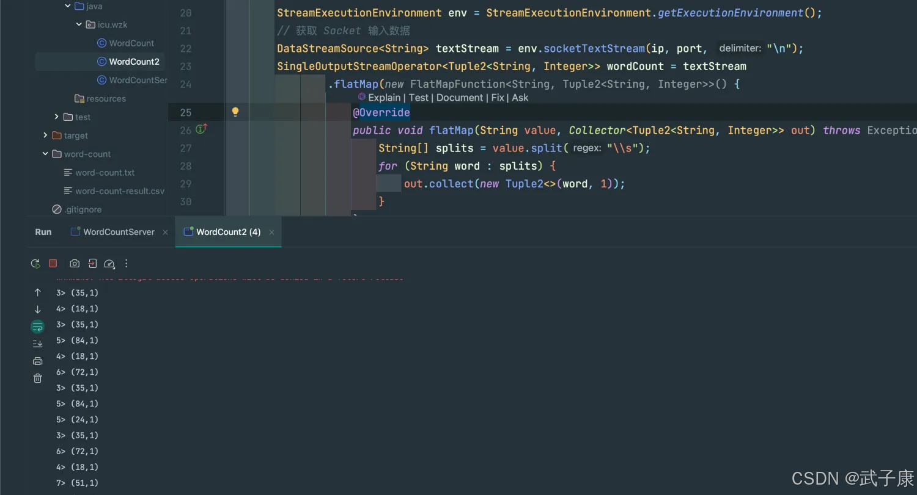Expand the target folder chevron

coord(45,135)
